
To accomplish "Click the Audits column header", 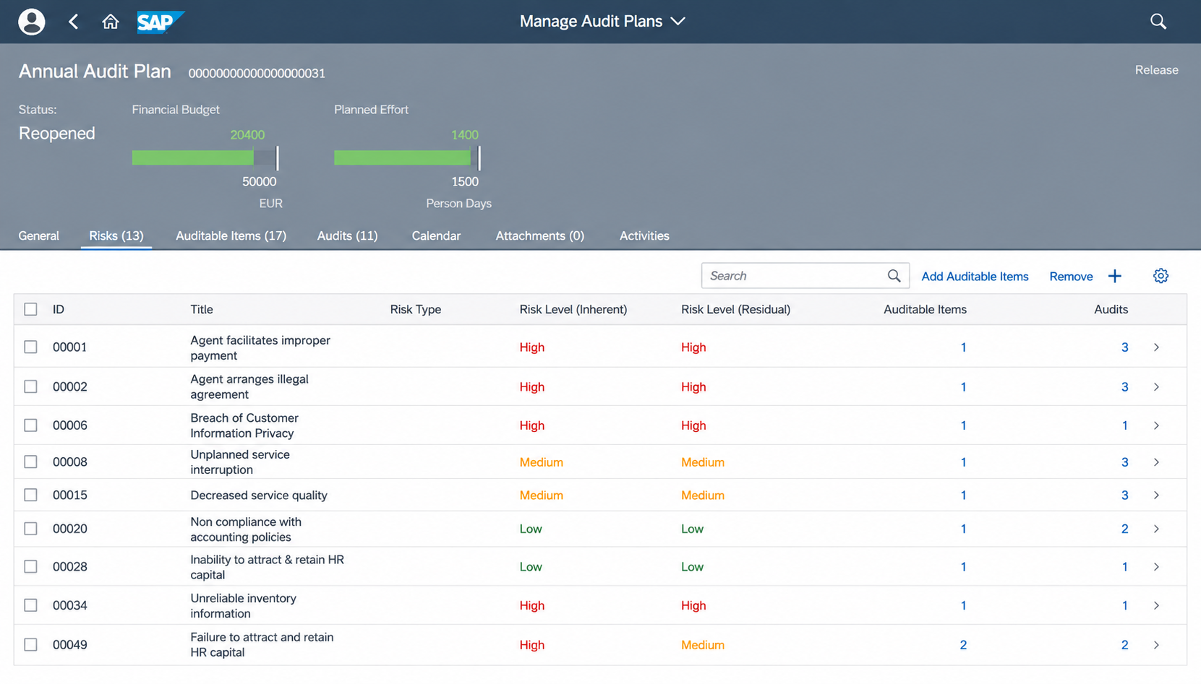I will coord(1111,309).
